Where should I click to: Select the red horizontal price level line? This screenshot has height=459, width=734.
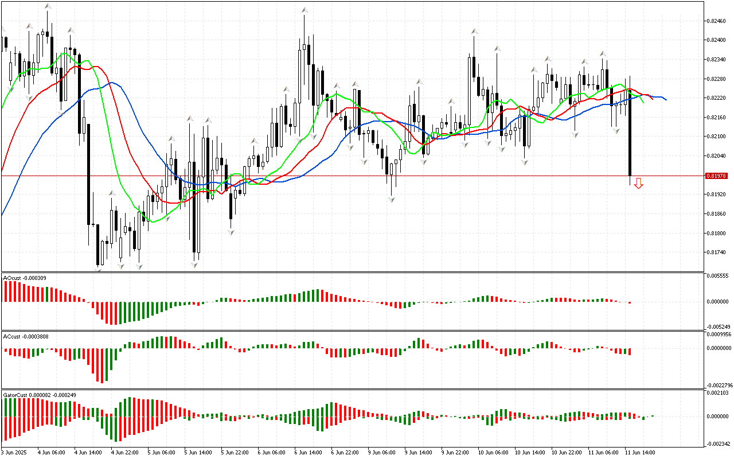[x=344, y=176]
